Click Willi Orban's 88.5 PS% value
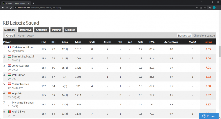 coord(152,77)
